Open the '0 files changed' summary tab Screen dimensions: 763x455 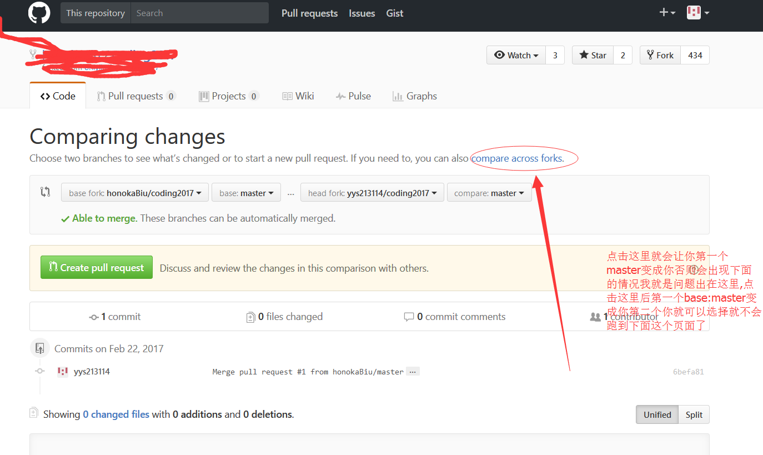pos(284,317)
